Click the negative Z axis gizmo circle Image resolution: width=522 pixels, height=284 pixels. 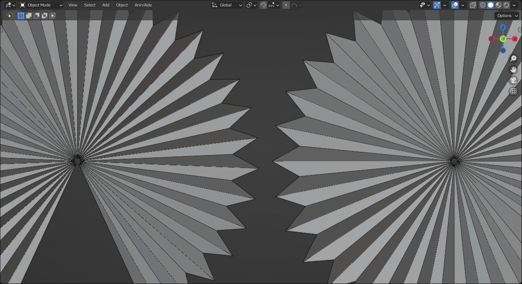[503, 50]
